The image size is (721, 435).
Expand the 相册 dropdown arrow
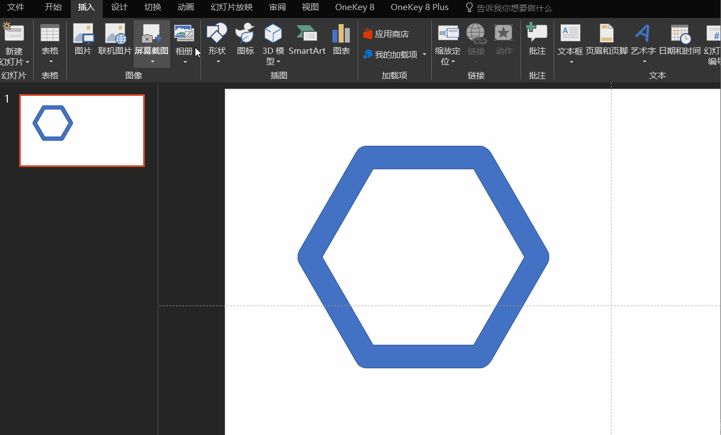(185, 62)
